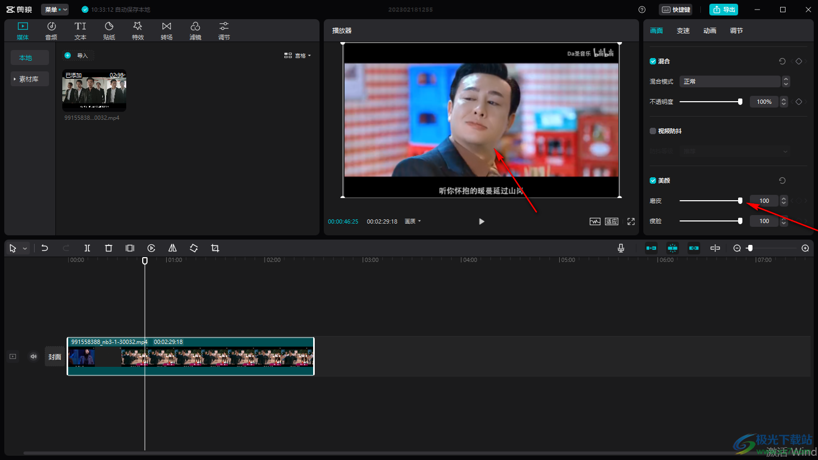The height and width of the screenshot is (460, 818).
Task: Click the microphone record voiceover icon
Action: coord(621,248)
